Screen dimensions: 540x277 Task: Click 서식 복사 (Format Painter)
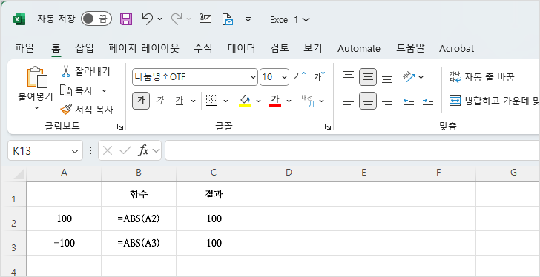[87, 110]
